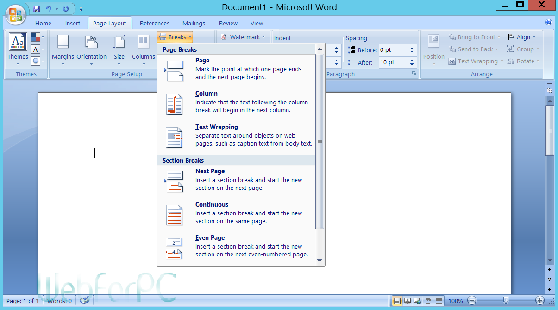Screen dimensions: 558x310
Task: Open the Columns menu
Action: coord(144,49)
